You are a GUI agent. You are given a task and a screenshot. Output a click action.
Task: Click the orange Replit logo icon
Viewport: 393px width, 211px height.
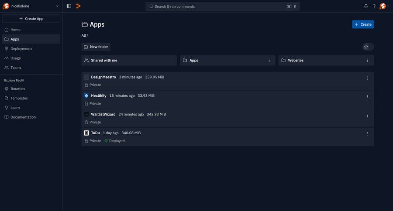coord(78,6)
